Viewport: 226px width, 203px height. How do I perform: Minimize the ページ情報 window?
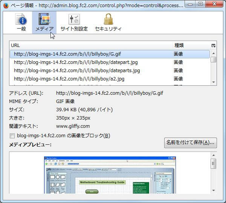click(x=190, y=4)
